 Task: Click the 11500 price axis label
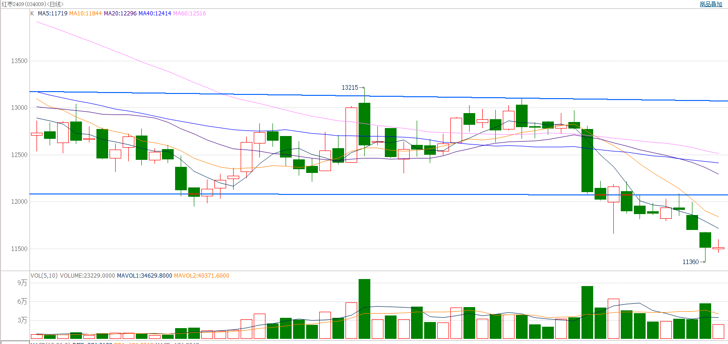[20, 249]
